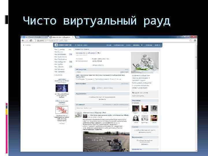Open сообщества in the VK header
This screenshot has height=156, width=208.
[x=119, y=45]
